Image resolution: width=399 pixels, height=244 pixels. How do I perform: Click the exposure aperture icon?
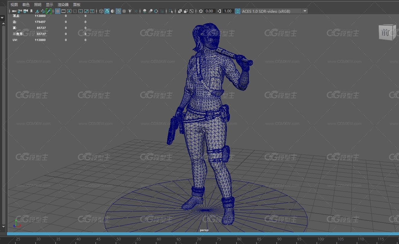[x=201, y=11]
